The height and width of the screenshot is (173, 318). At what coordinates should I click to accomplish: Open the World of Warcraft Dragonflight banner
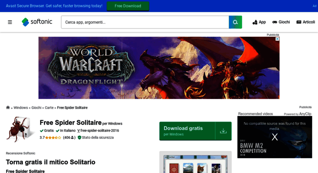tap(159, 68)
